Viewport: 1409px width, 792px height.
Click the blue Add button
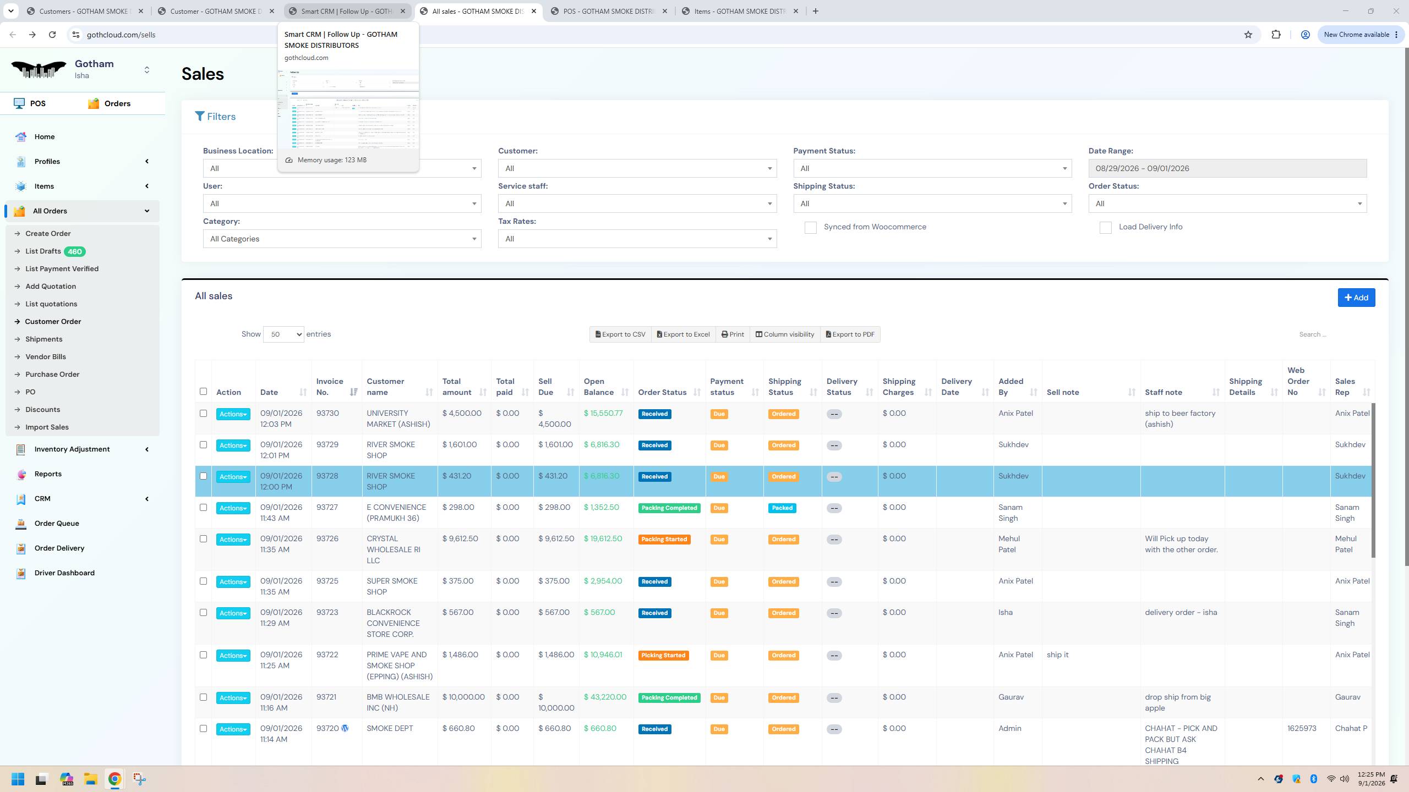(x=1356, y=298)
